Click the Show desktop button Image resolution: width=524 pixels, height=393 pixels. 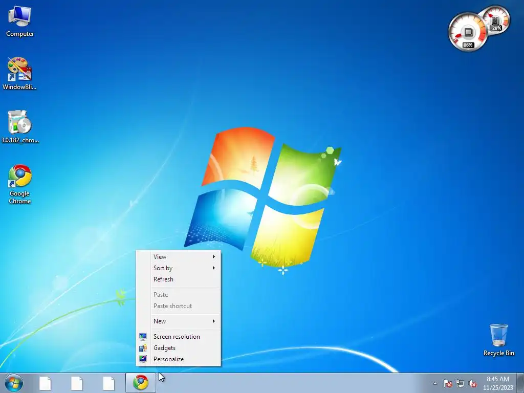tap(520, 383)
